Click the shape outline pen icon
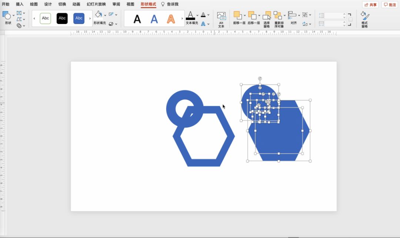Viewport: 400px width, 238px height. coord(111,14)
